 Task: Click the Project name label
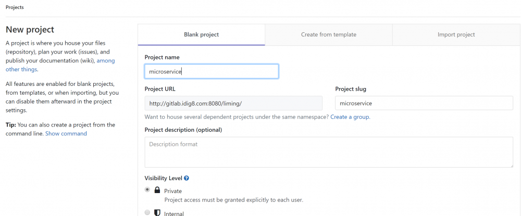click(x=162, y=57)
